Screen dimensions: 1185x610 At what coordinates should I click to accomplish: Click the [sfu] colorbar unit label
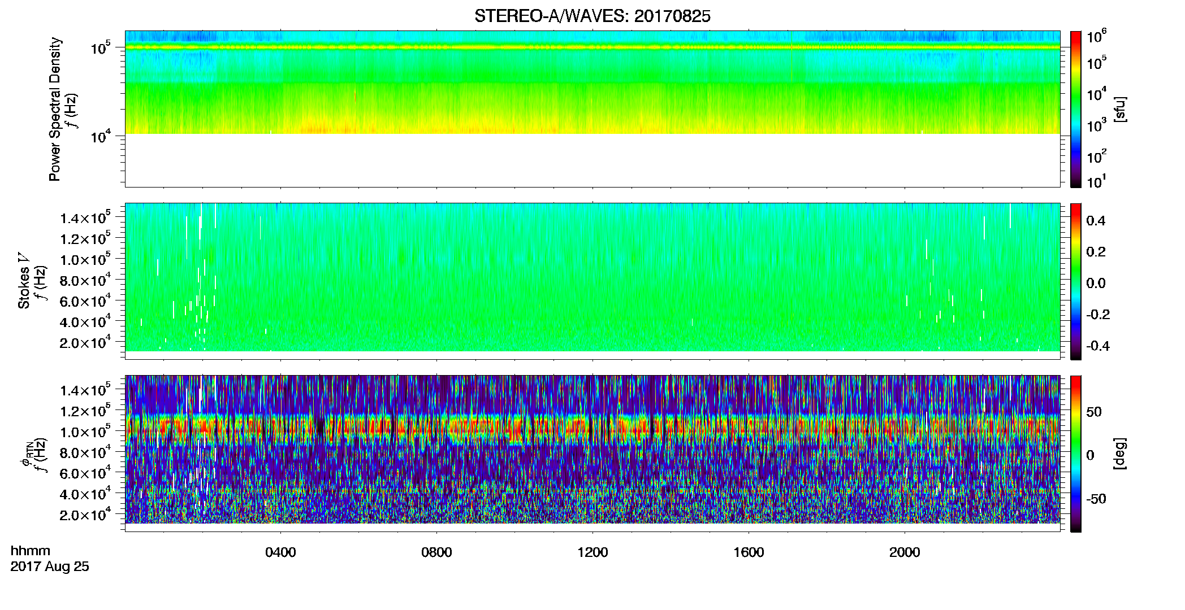[1119, 109]
